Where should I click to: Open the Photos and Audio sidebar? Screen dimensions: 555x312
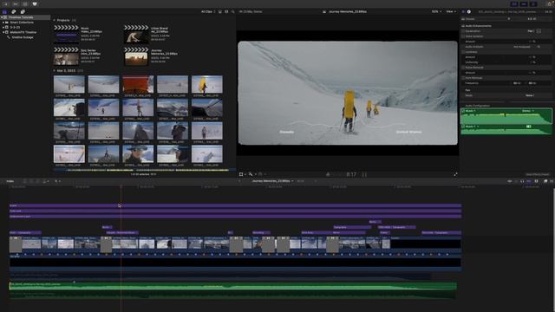click(14, 11)
